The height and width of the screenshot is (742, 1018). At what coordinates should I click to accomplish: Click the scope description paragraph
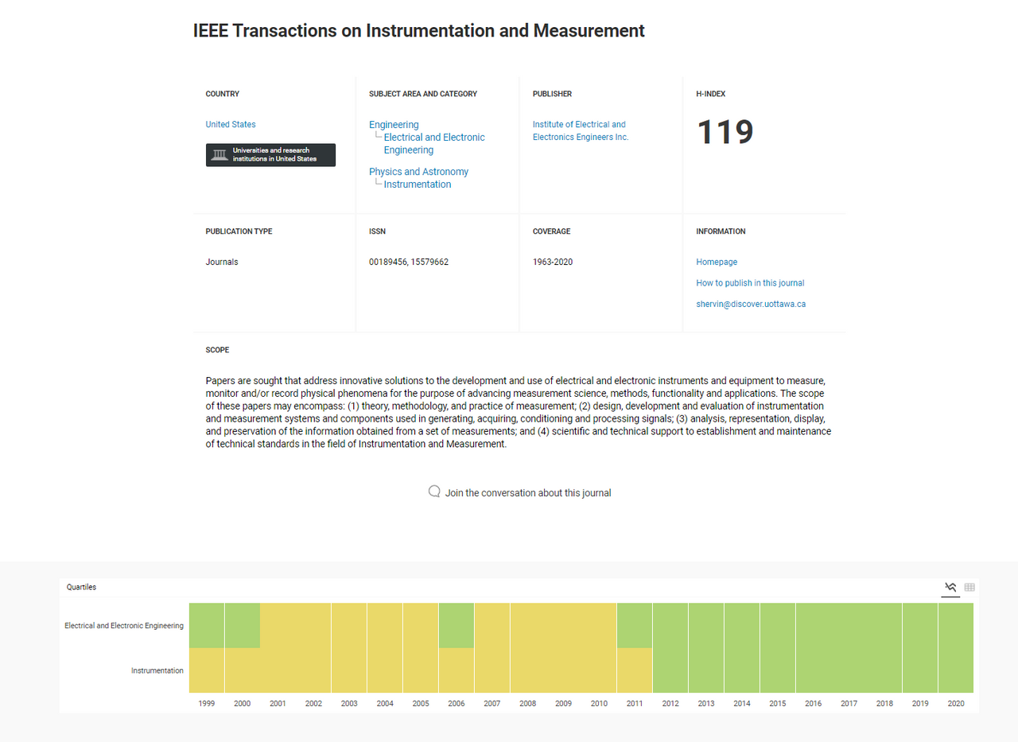click(518, 413)
